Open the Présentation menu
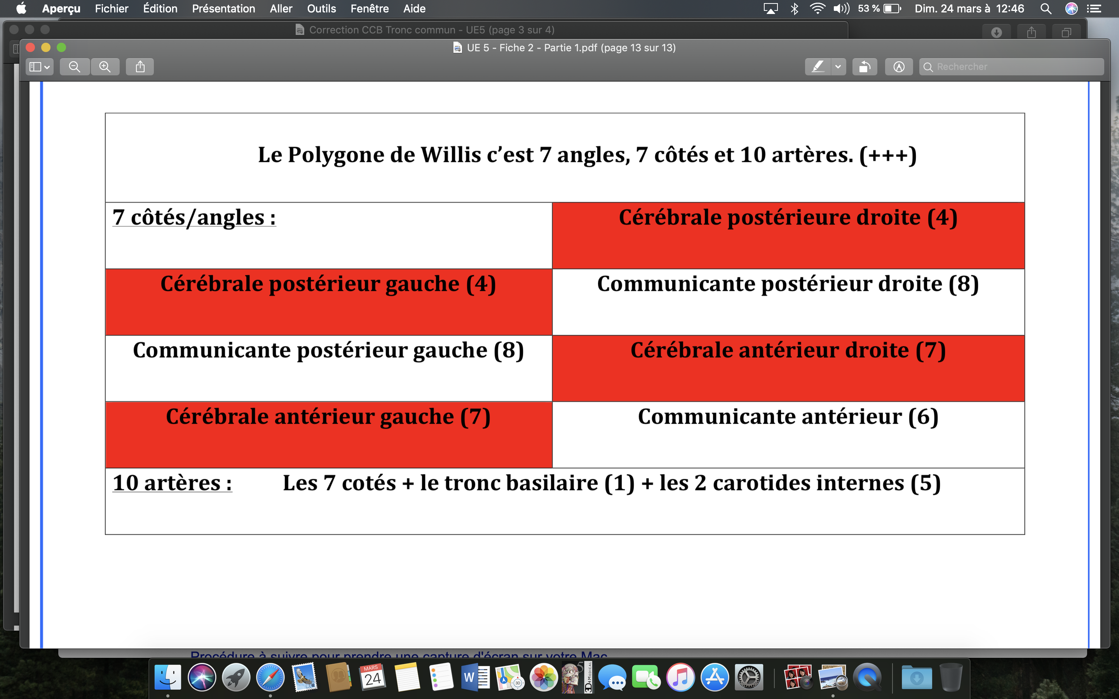This screenshot has height=699, width=1119. pyautogui.click(x=223, y=8)
